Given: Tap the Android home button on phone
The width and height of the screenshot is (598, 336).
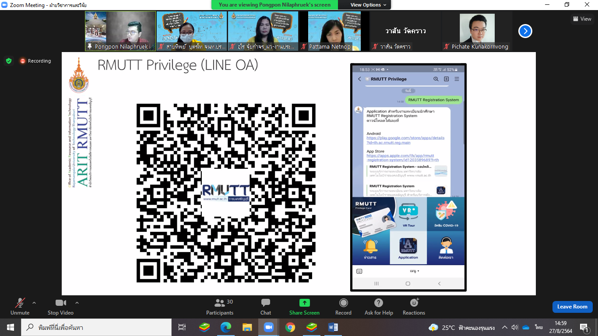Looking at the screenshot, I should click(x=408, y=283).
